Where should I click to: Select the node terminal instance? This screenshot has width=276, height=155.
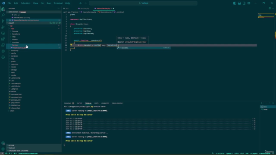[x=267, y=109]
